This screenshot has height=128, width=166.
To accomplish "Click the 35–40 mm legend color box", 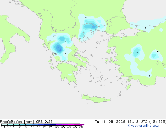I will click(65, 125).
